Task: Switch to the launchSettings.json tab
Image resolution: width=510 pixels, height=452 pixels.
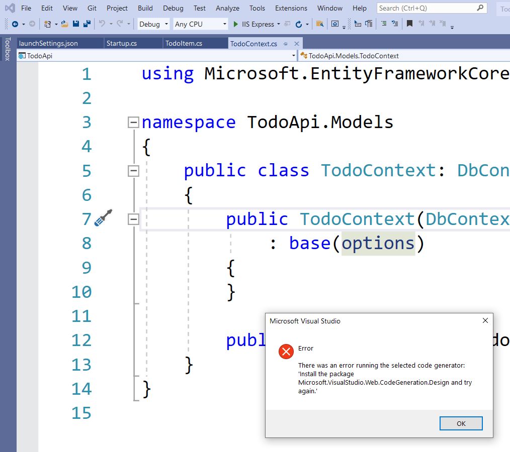Action: [x=60, y=44]
